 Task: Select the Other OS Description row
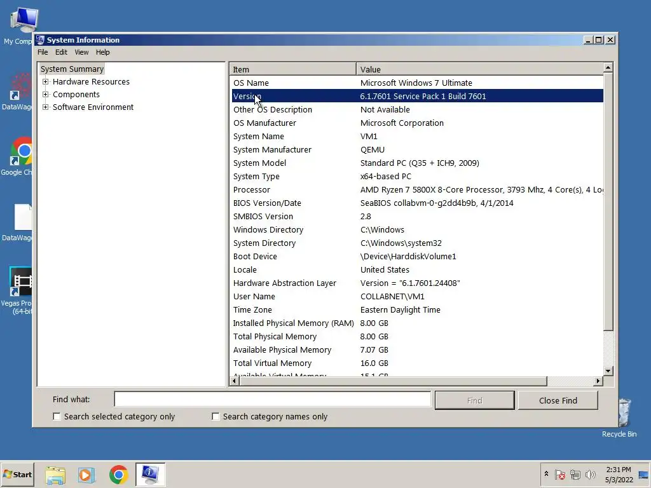coord(417,109)
